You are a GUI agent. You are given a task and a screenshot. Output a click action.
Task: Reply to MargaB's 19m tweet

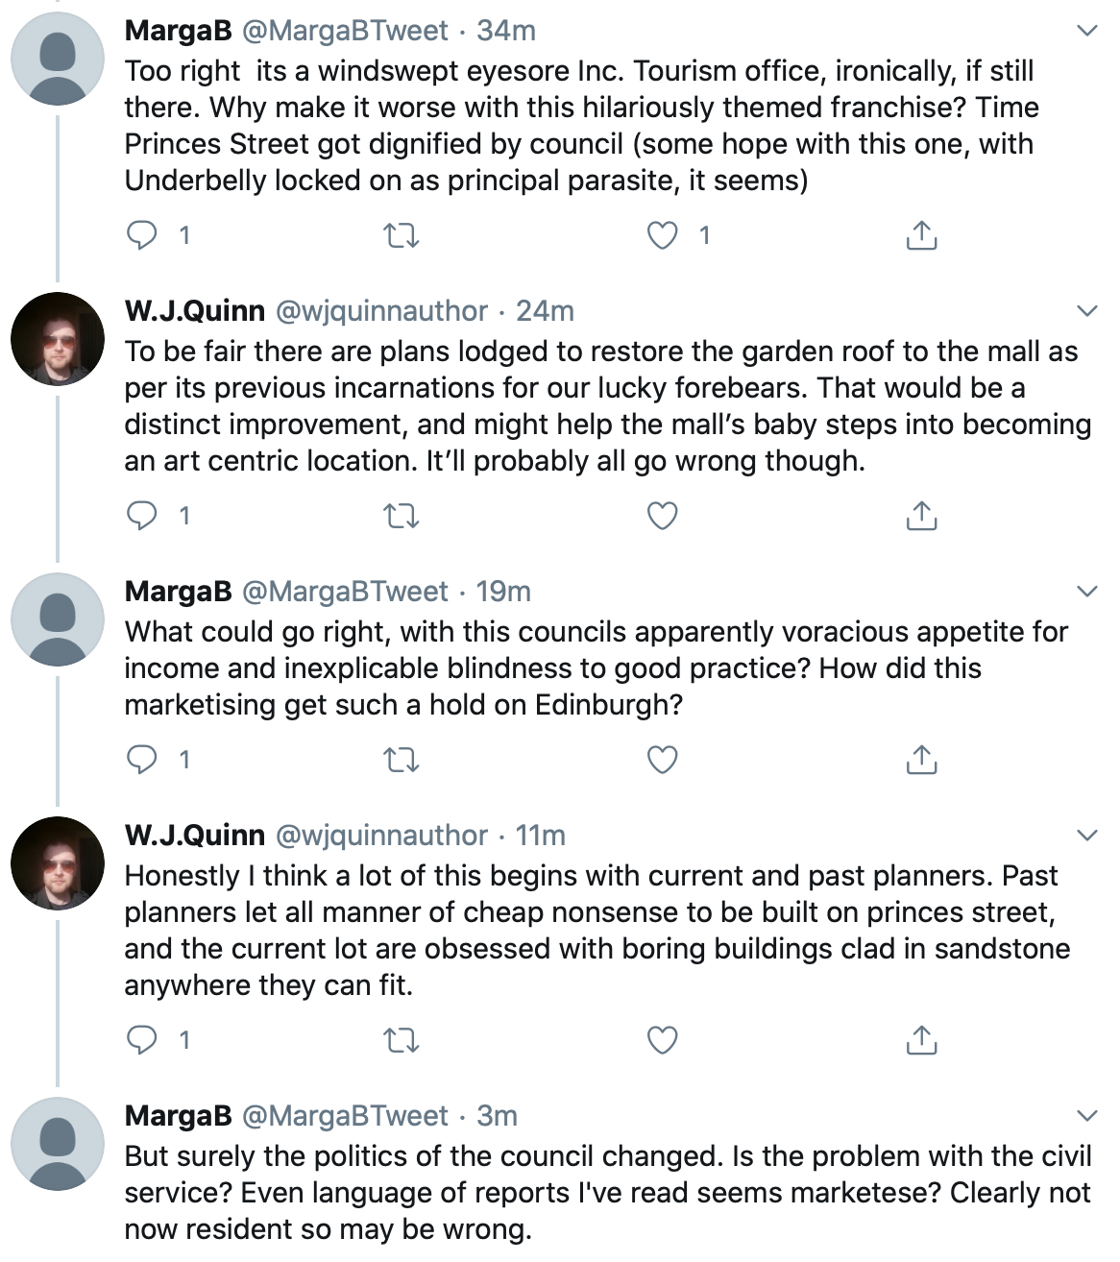pyautogui.click(x=142, y=760)
